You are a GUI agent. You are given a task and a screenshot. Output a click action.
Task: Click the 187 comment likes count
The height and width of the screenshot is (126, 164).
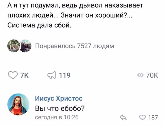pos(153,117)
